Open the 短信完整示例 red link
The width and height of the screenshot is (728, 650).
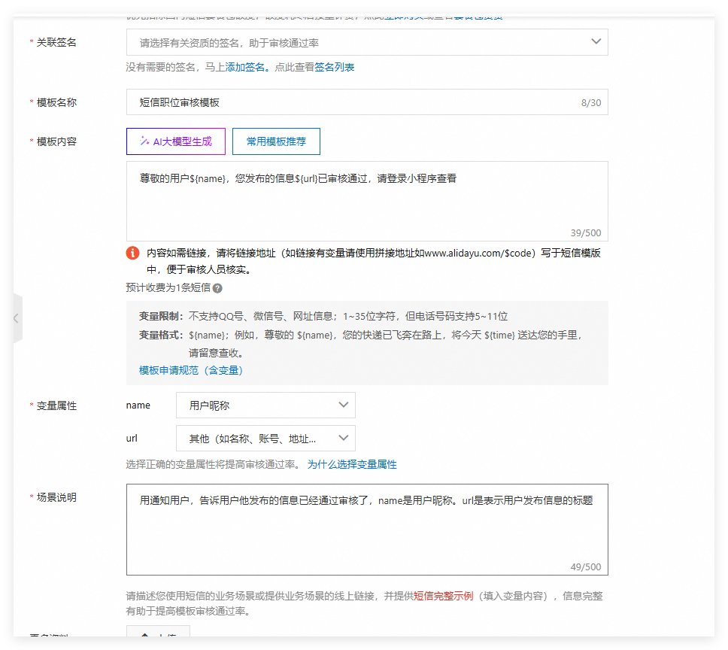[x=444, y=596]
